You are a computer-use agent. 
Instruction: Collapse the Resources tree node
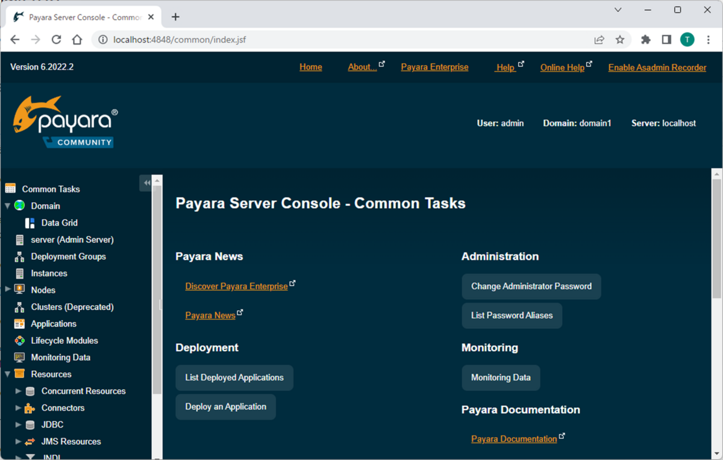pyautogui.click(x=7, y=374)
